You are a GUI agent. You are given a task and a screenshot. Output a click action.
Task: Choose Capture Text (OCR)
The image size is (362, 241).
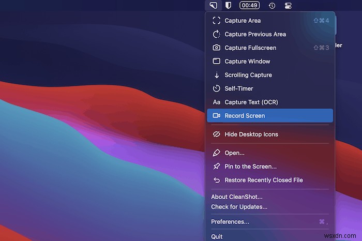coord(270,102)
